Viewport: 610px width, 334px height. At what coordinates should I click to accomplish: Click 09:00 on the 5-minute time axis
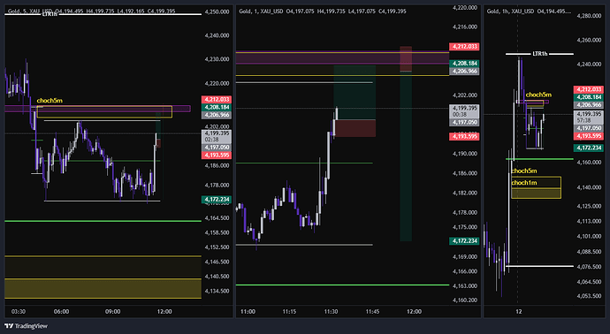[x=113, y=311]
